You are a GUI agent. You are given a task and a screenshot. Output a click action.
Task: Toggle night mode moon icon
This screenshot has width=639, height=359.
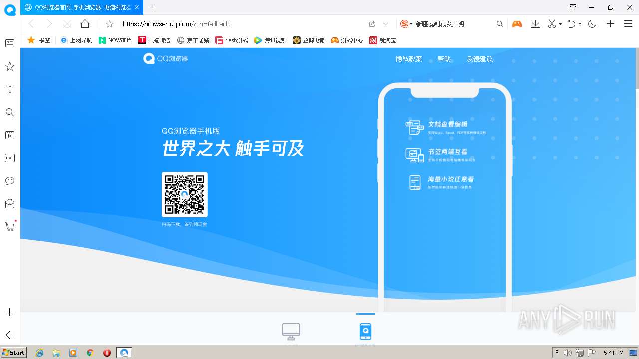pyautogui.click(x=592, y=24)
